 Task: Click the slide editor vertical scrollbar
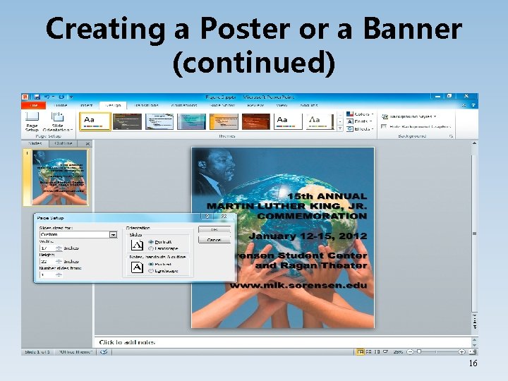(474, 234)
